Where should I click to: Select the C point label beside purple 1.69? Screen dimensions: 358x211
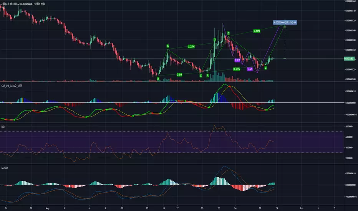point(265,68)
